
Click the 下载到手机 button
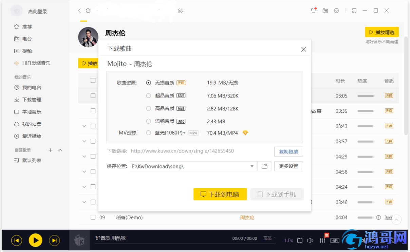(277, 194)
